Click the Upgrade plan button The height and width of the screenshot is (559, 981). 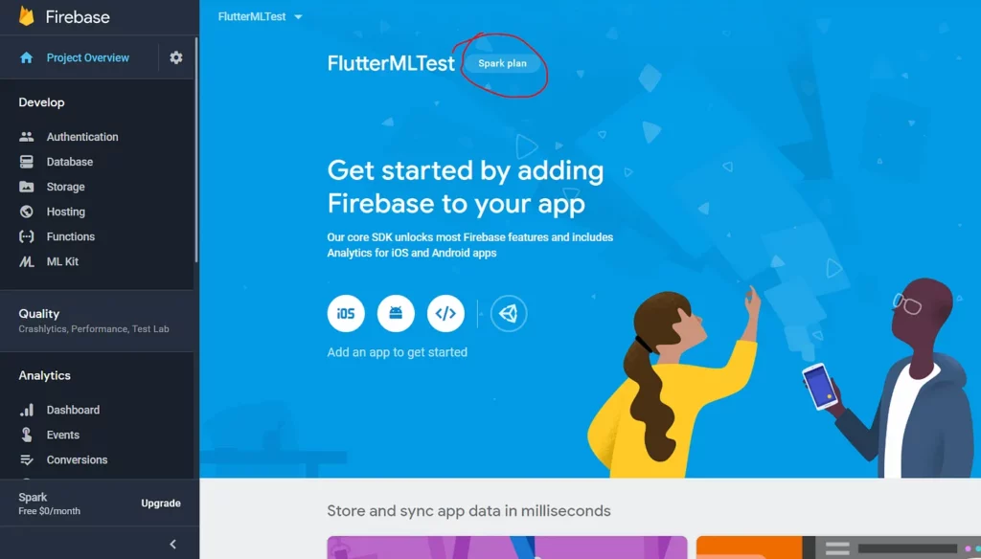click(x=161, y=503)
